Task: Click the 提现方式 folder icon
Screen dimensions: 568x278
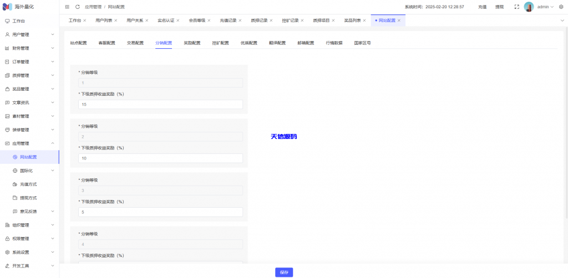Action: click(15, 198)
